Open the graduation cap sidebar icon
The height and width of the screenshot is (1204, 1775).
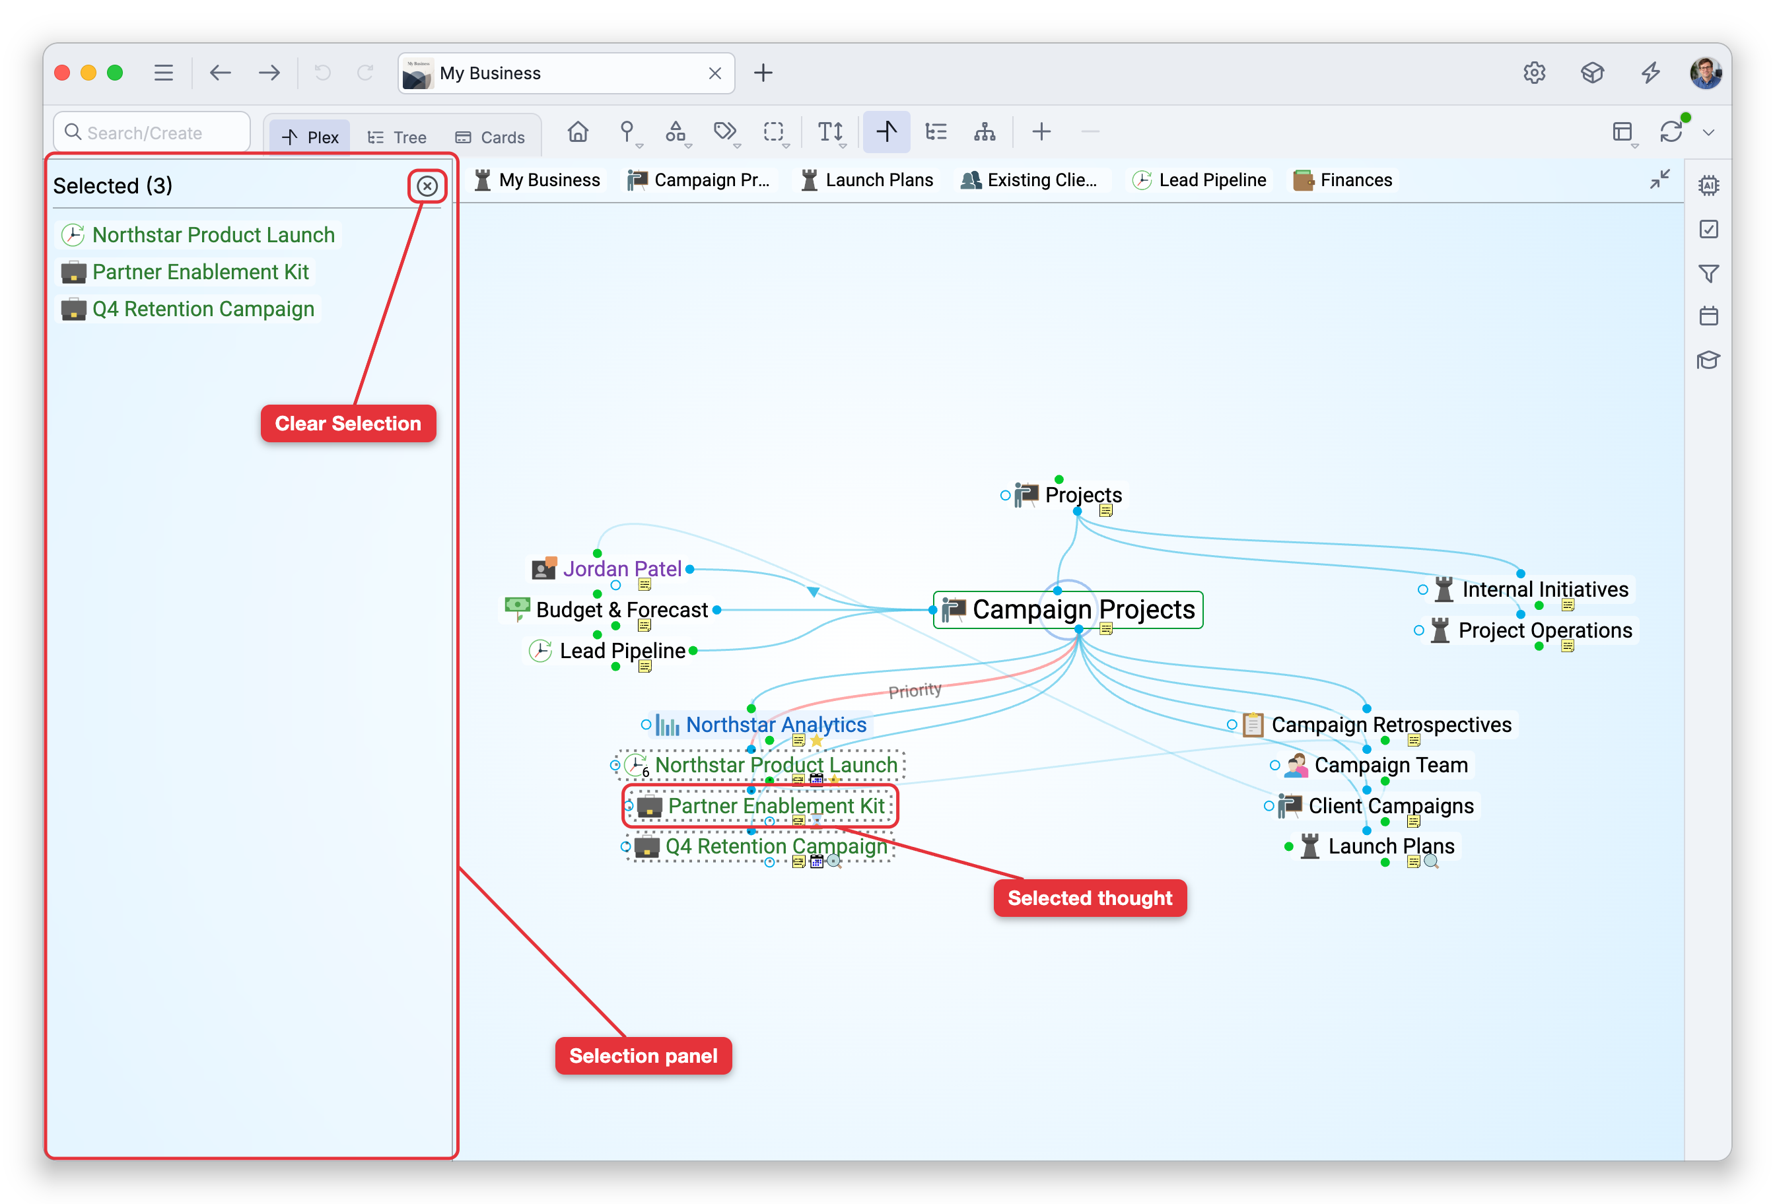tap(1708, 360)
